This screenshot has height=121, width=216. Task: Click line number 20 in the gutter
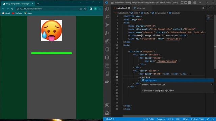click(x=117, y=77)
